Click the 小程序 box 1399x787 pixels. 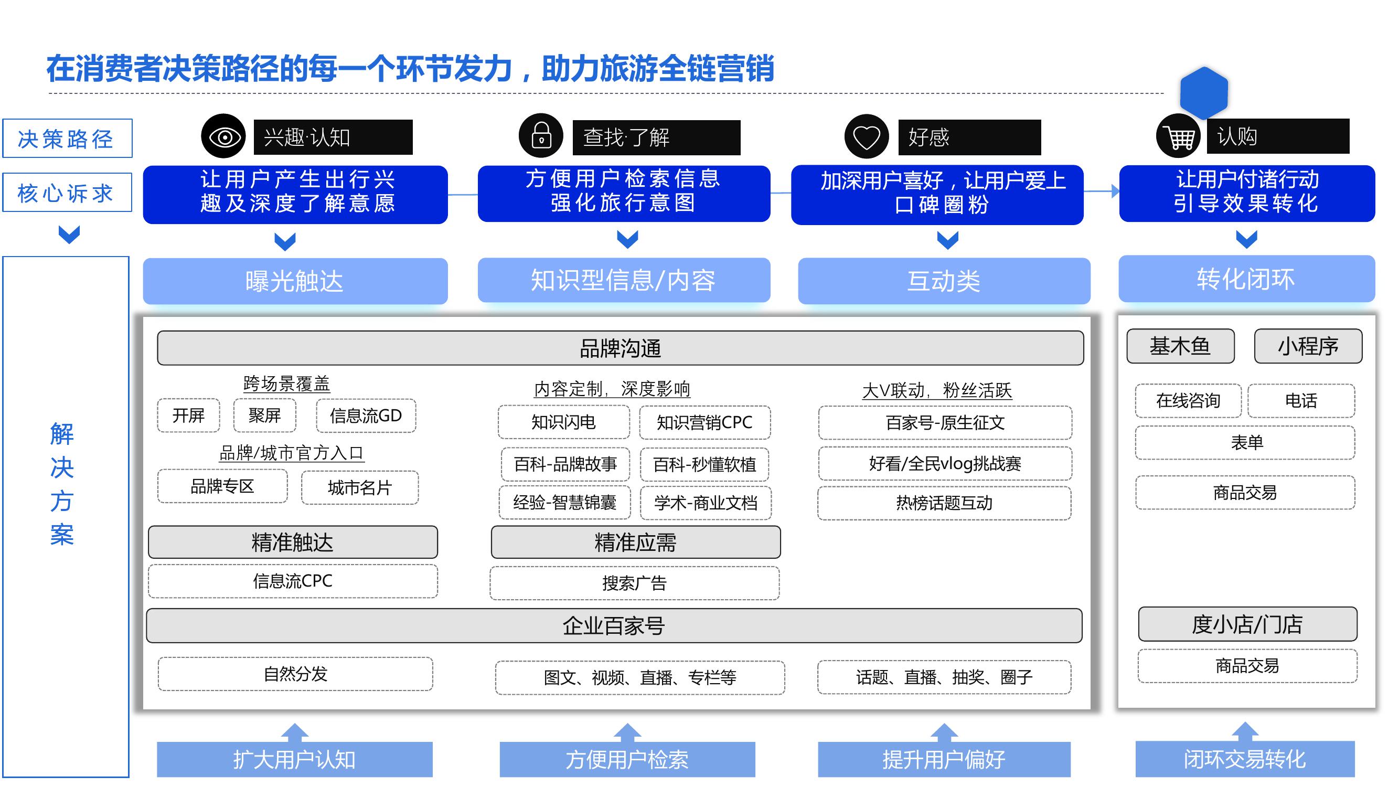[x=1308, y=345]
